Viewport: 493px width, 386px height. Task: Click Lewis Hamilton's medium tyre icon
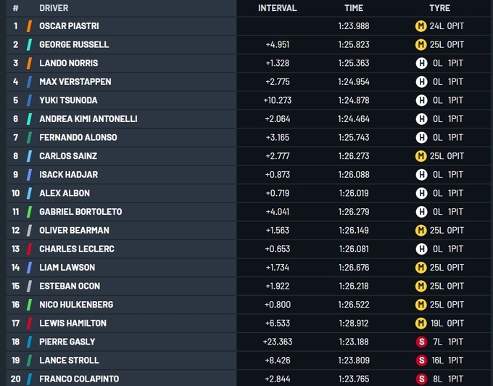[x=420, y=323]
